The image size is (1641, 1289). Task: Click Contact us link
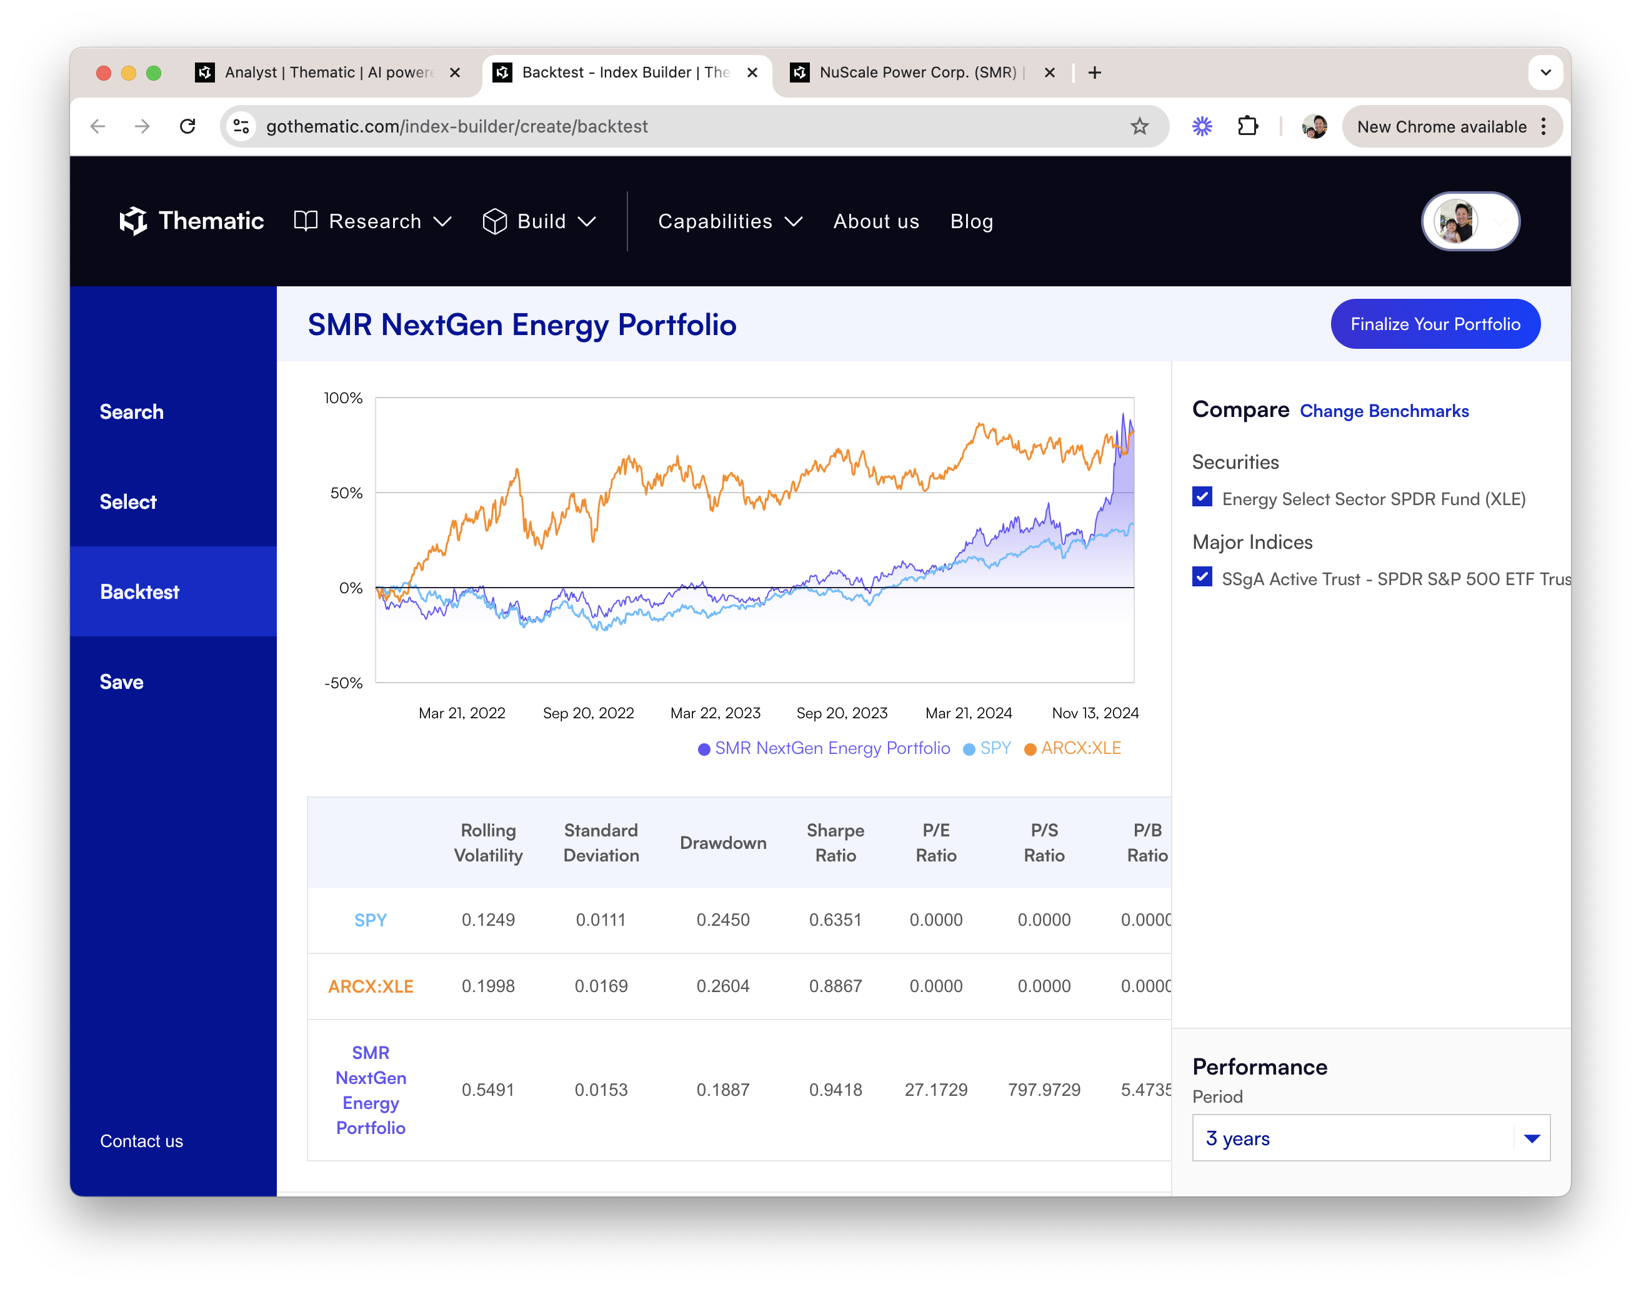point(141,1141)
